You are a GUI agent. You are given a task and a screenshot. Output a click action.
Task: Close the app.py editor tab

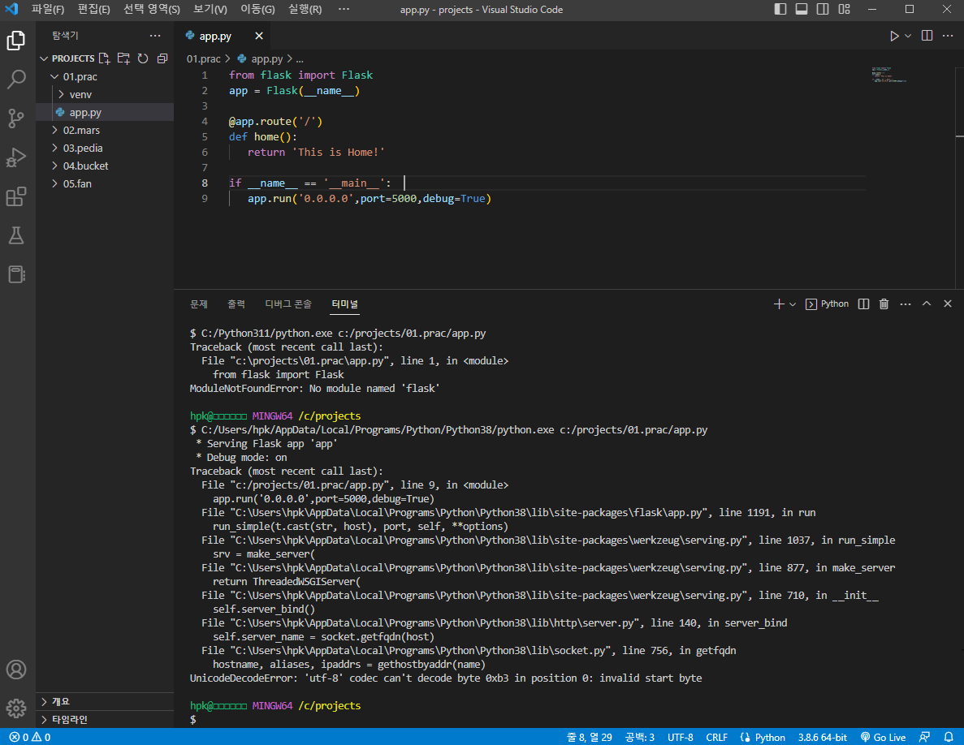pyautogui.click(x=259, y=37)
